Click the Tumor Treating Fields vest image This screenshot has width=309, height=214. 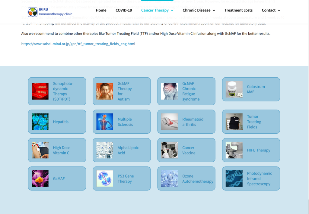pos(234,122)
